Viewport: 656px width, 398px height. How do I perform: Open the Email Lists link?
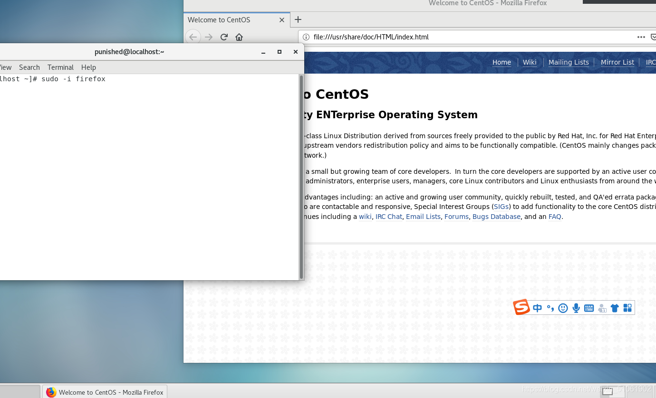tap(423, 217)
